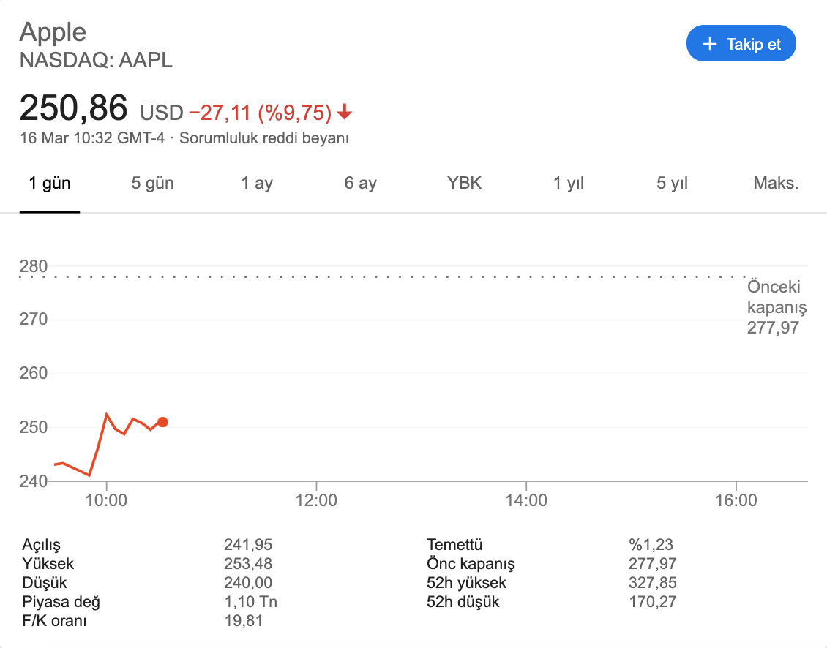Open the Maks. range tab
The image size is (827, 648).
(x=776, y=183)
